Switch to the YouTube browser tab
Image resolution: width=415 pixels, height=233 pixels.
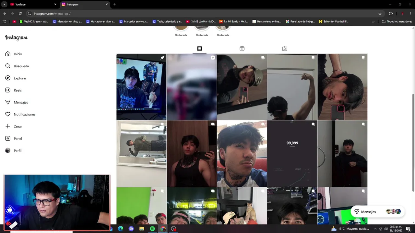tap(32, 5)
